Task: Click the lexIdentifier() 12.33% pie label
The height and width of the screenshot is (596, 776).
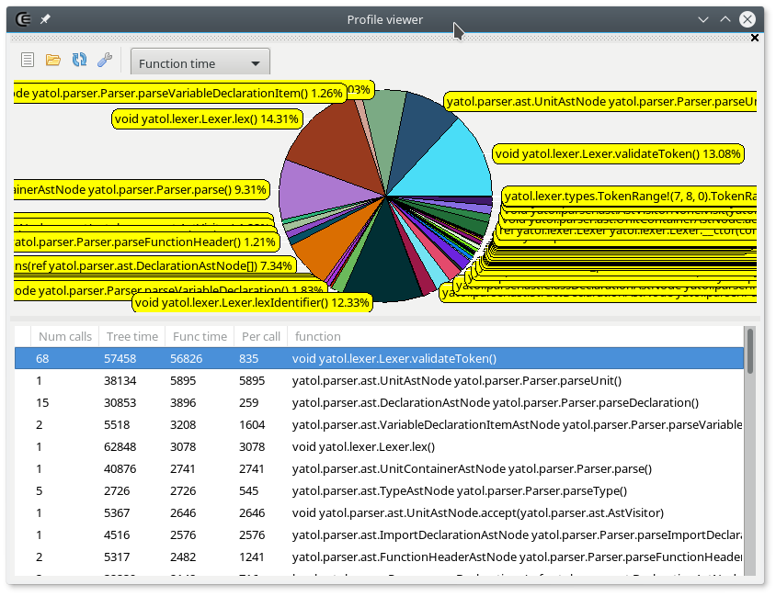Action: 252,302
